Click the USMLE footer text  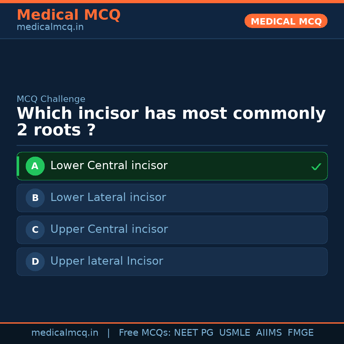point(234,333)
